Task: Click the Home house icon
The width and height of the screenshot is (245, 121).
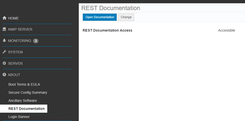Action: [4, 18]
